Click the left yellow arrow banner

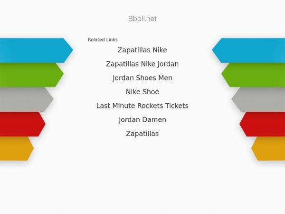[16, 148]
